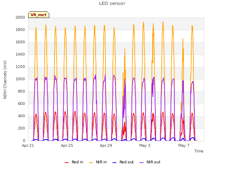Click the 800 y-axis tick value
The width and height of the screenshot is (225, 169).
tap(21, 92)
